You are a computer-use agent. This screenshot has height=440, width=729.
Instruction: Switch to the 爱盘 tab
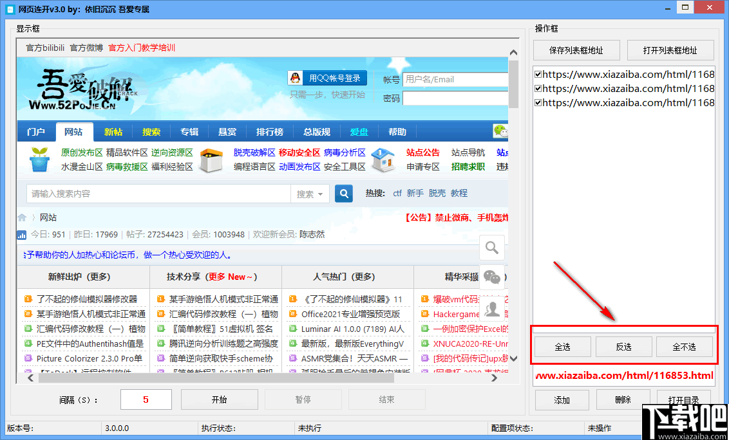359,131
